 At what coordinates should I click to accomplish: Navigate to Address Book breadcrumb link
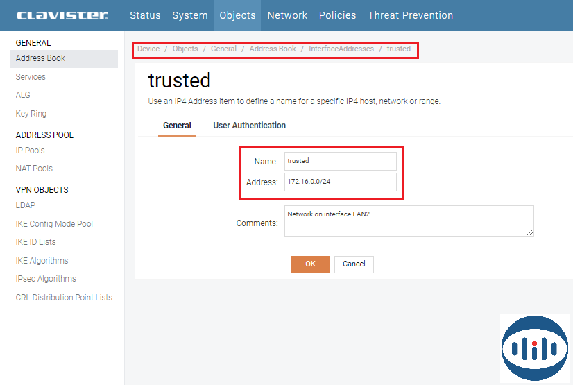[x=273, y=49]
